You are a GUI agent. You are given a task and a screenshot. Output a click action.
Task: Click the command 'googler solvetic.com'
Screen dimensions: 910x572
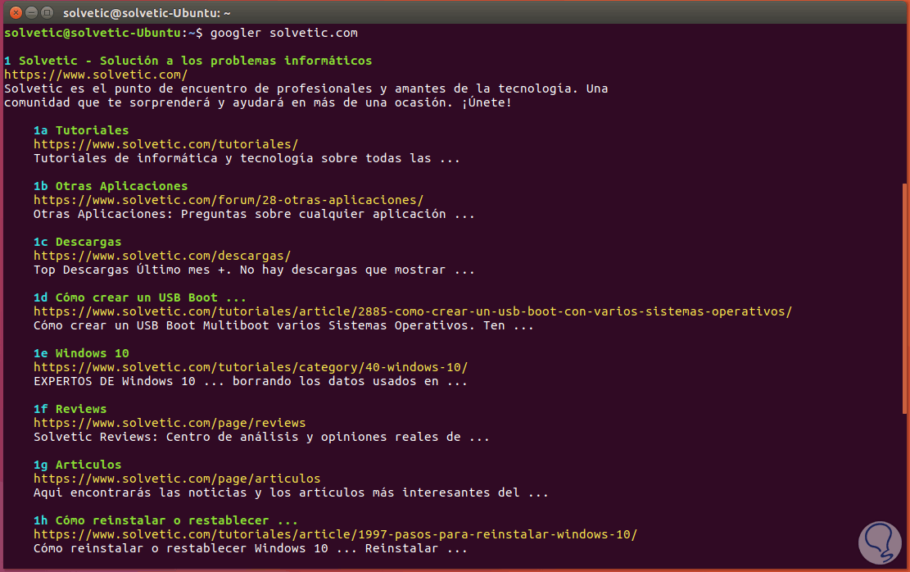coord(283,33)
